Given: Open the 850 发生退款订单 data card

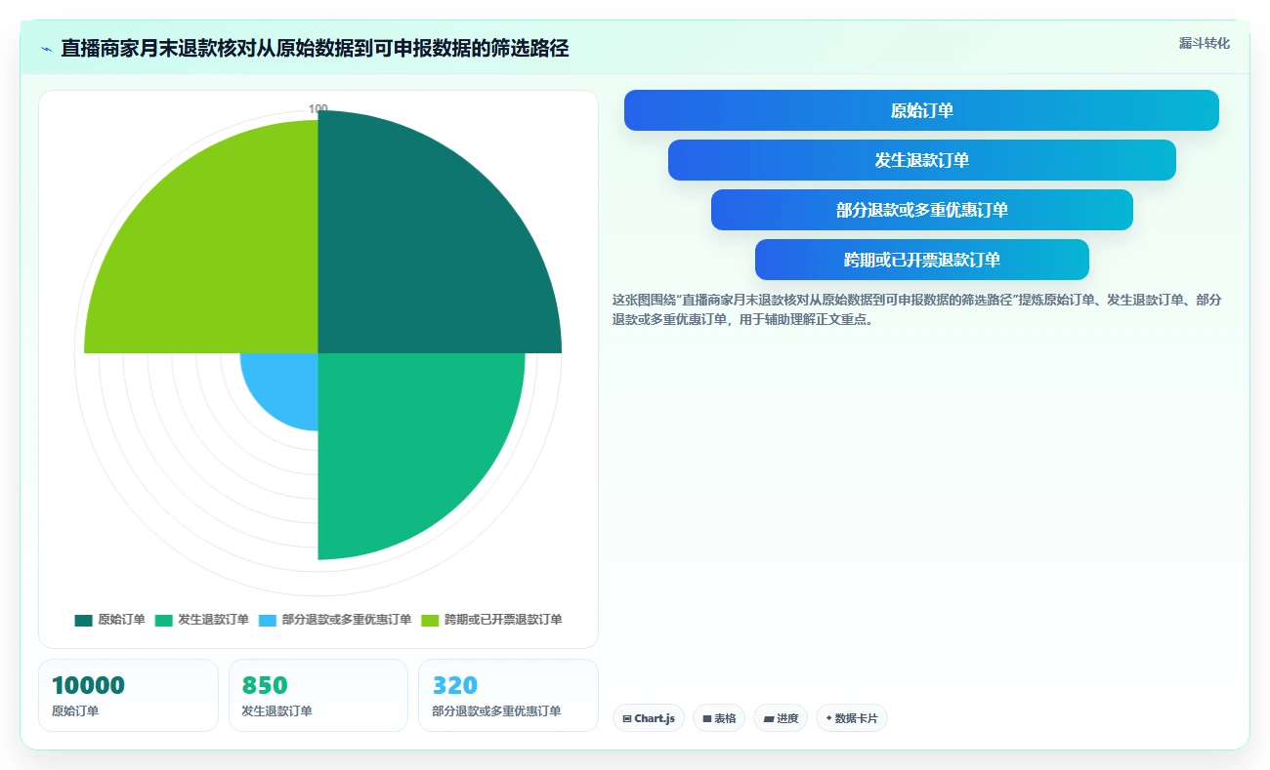Looking at the screenshot, I should pyautogui.click(x=317, y=695).
